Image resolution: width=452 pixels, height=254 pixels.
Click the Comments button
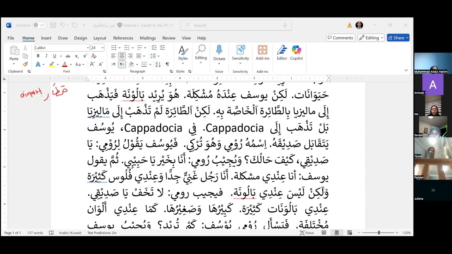coord(340,38)
